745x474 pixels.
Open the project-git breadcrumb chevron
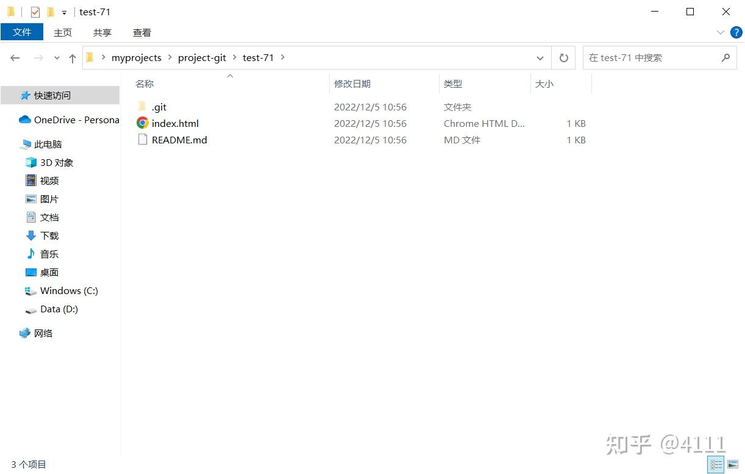click(235, 57)
